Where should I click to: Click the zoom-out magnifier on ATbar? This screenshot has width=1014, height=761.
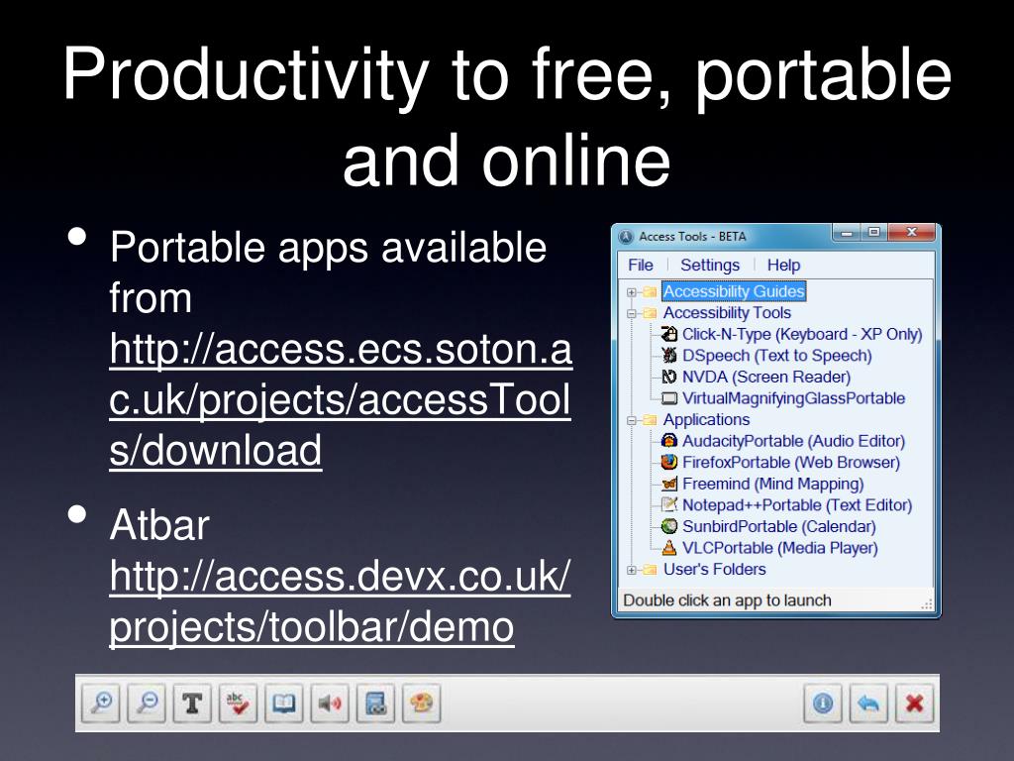click(x=147, y=704)
